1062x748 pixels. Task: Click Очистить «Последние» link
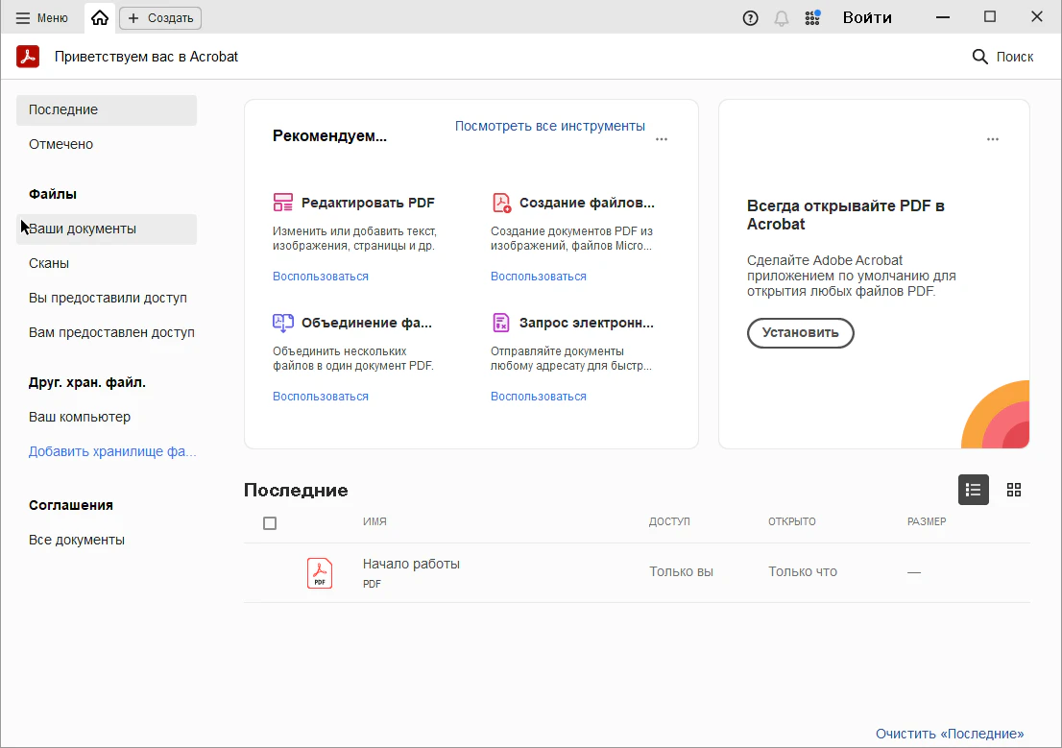tap(950, 734)
